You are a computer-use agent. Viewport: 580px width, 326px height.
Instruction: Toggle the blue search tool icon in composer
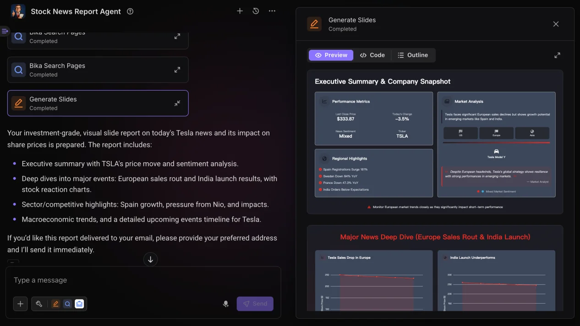coord(67,304)
